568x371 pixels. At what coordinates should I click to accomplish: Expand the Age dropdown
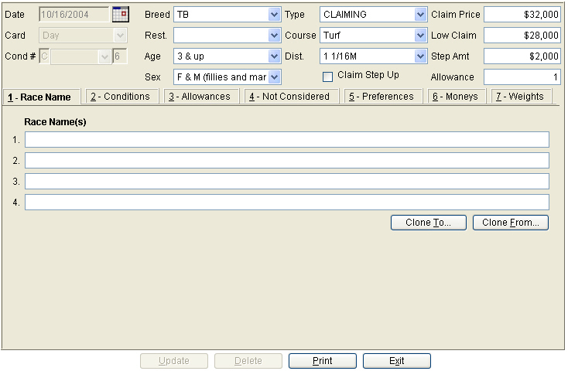pyautogui.click(x=274, y=56)
